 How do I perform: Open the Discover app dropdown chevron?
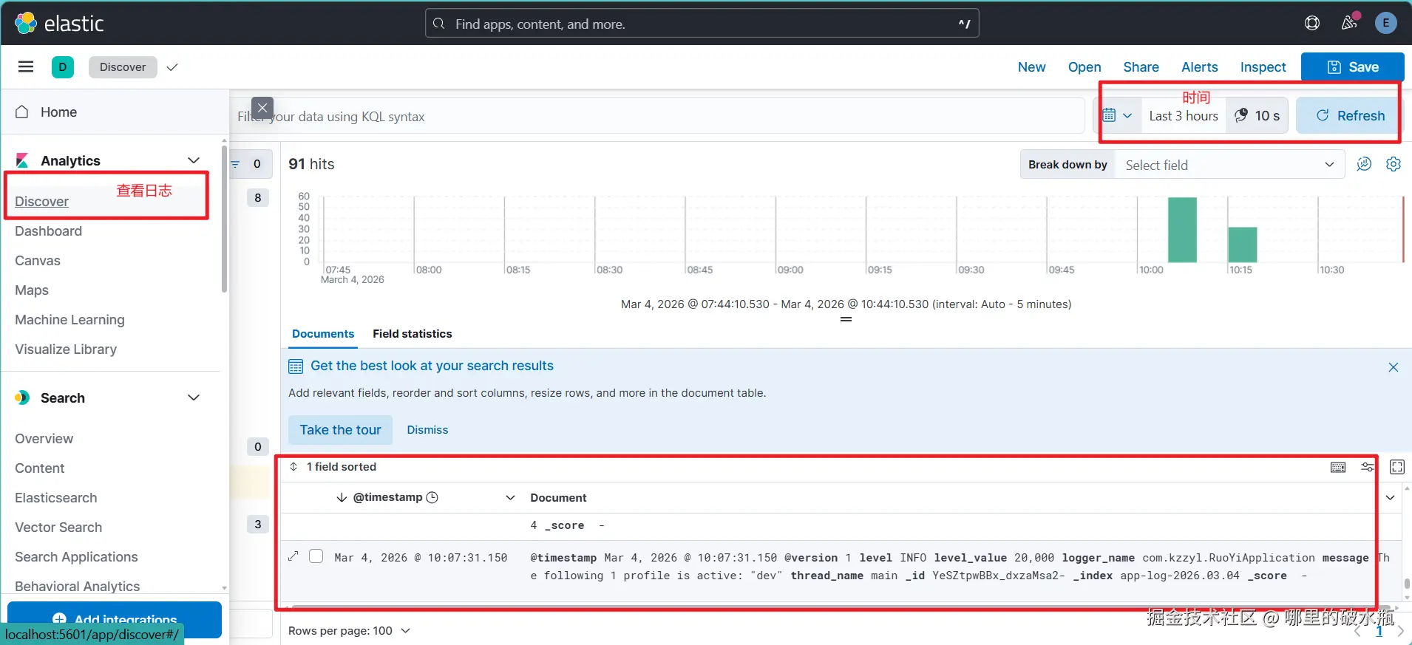point(172,67)
